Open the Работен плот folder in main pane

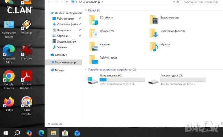tap(103, 60)
